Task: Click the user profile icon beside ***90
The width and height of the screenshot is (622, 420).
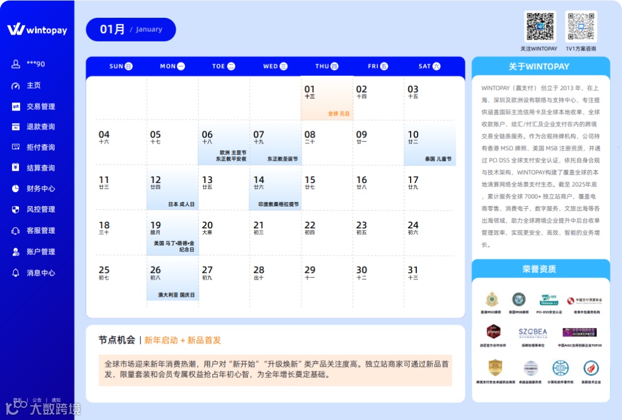Action: pos(16,64)
